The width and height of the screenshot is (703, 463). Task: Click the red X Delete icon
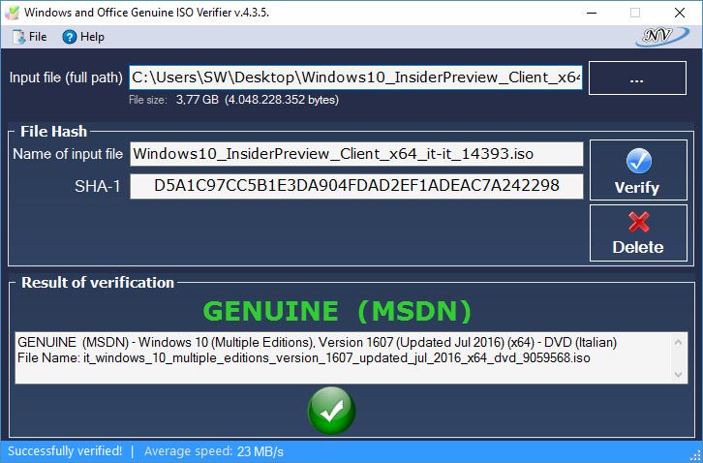click(638, 222)
